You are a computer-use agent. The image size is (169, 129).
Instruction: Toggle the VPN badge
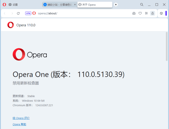(28, 13)
